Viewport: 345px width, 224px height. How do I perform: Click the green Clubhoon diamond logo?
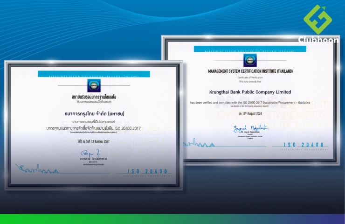pyautogui.click(x=317, y=20)
